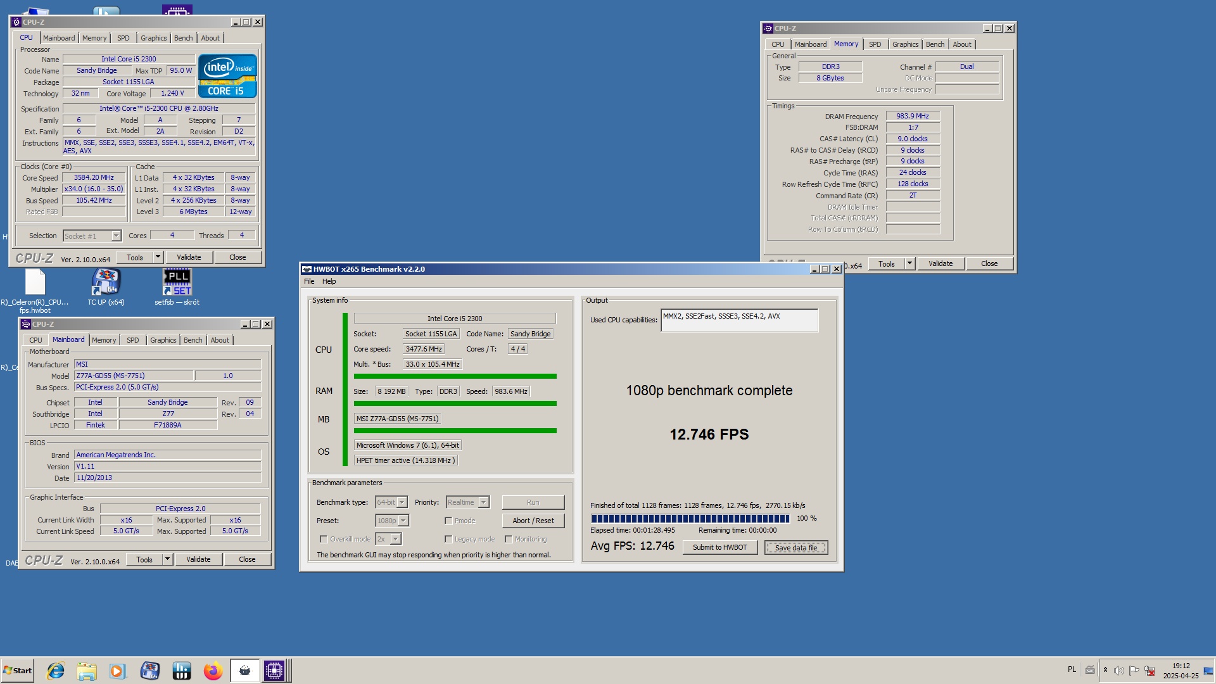Open Graphics tab in Memory CPU-Z window
This screenshot has height=684, width=1216.
pos(905,44)
